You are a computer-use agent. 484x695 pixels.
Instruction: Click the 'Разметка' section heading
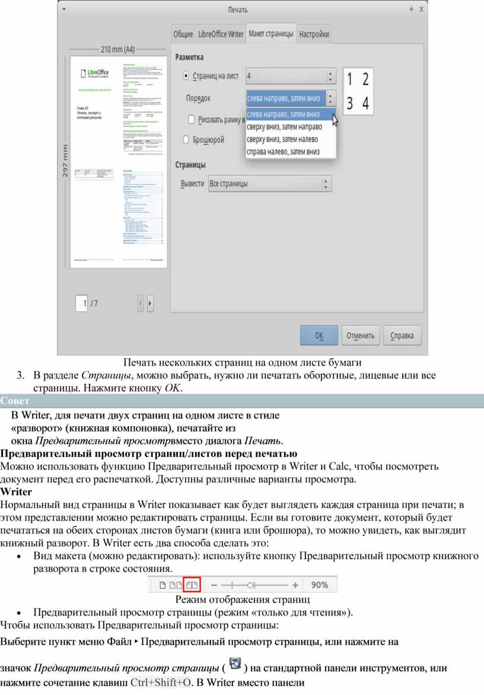tap(189, 57)
